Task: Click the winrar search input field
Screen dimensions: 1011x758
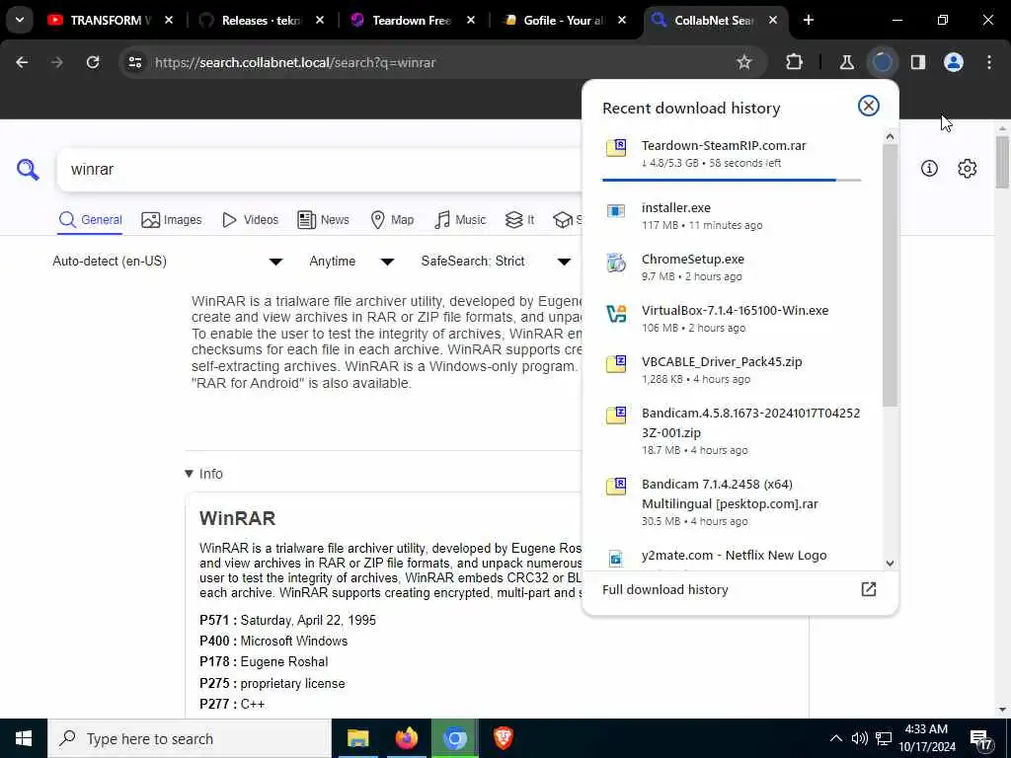Action: [319, 170]
